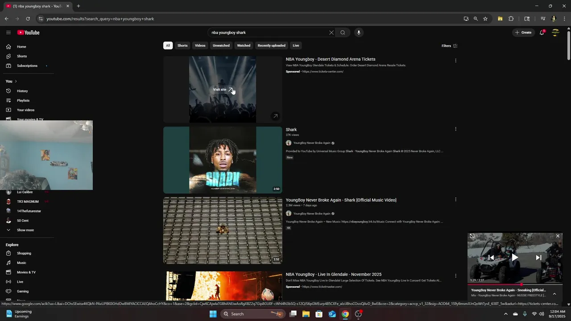Expand the sidebar You section chevron
Screen dimensions: 571x321
point(16,81)
